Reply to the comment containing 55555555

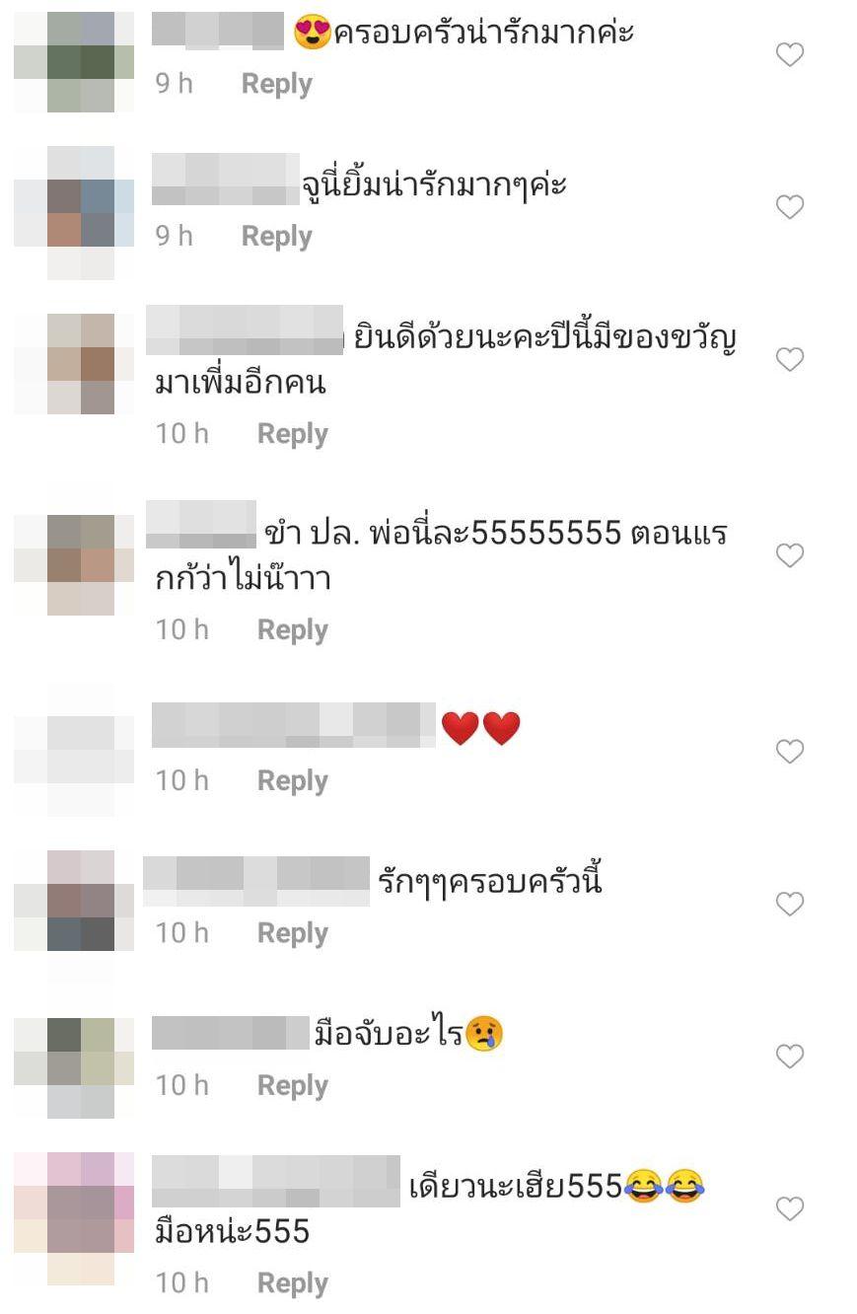coord(293,630)
